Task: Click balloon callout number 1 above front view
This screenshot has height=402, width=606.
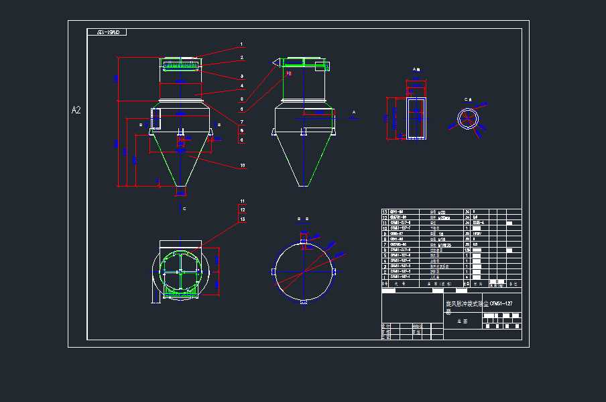Action: (x=241, y=42)
